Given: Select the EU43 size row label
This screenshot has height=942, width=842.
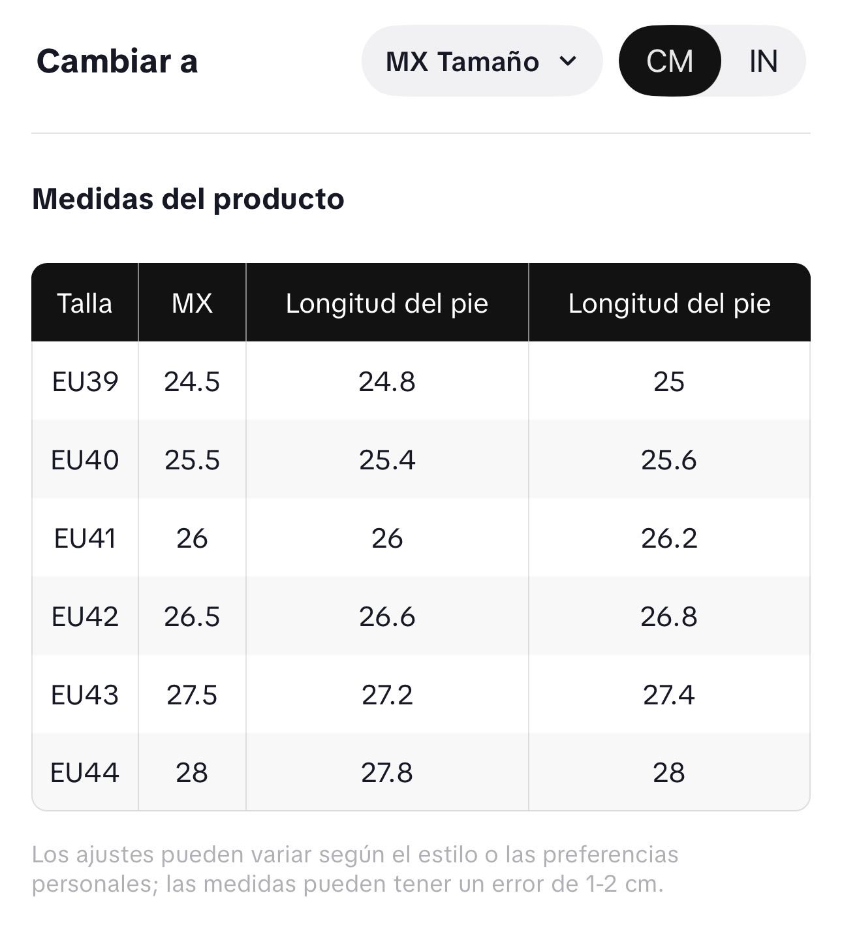Looking at the screenshot, I should [x=85, y=695].
